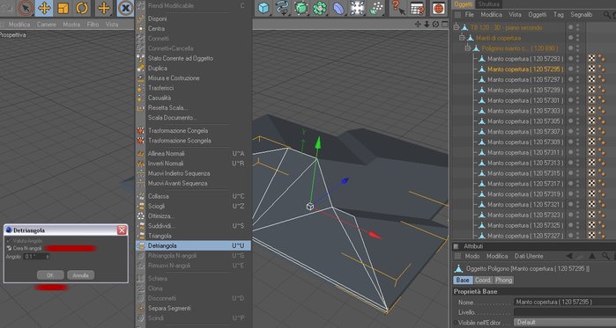Toggle the X-axis lock button
616x328 pixels.
(x=125, y=8)
